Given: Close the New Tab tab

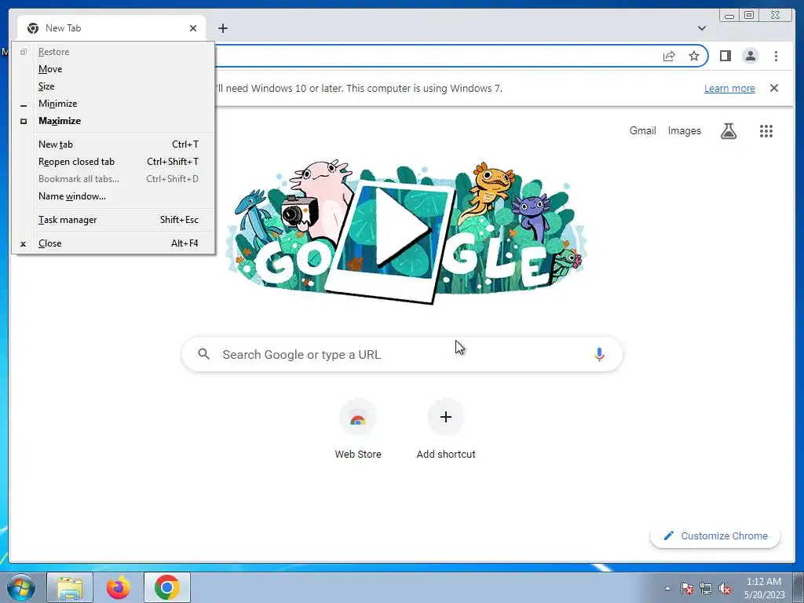Looking at the screenshot, I should coord(193,28).
